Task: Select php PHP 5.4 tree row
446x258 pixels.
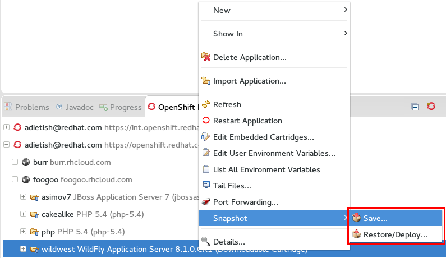Action: coord(83,232)
